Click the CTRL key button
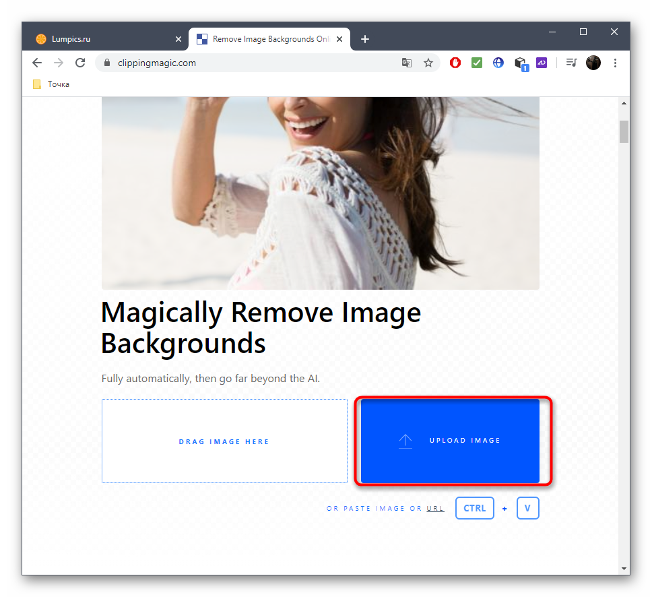This screenshot has height=597, width=652. click(x=475, y=508)
